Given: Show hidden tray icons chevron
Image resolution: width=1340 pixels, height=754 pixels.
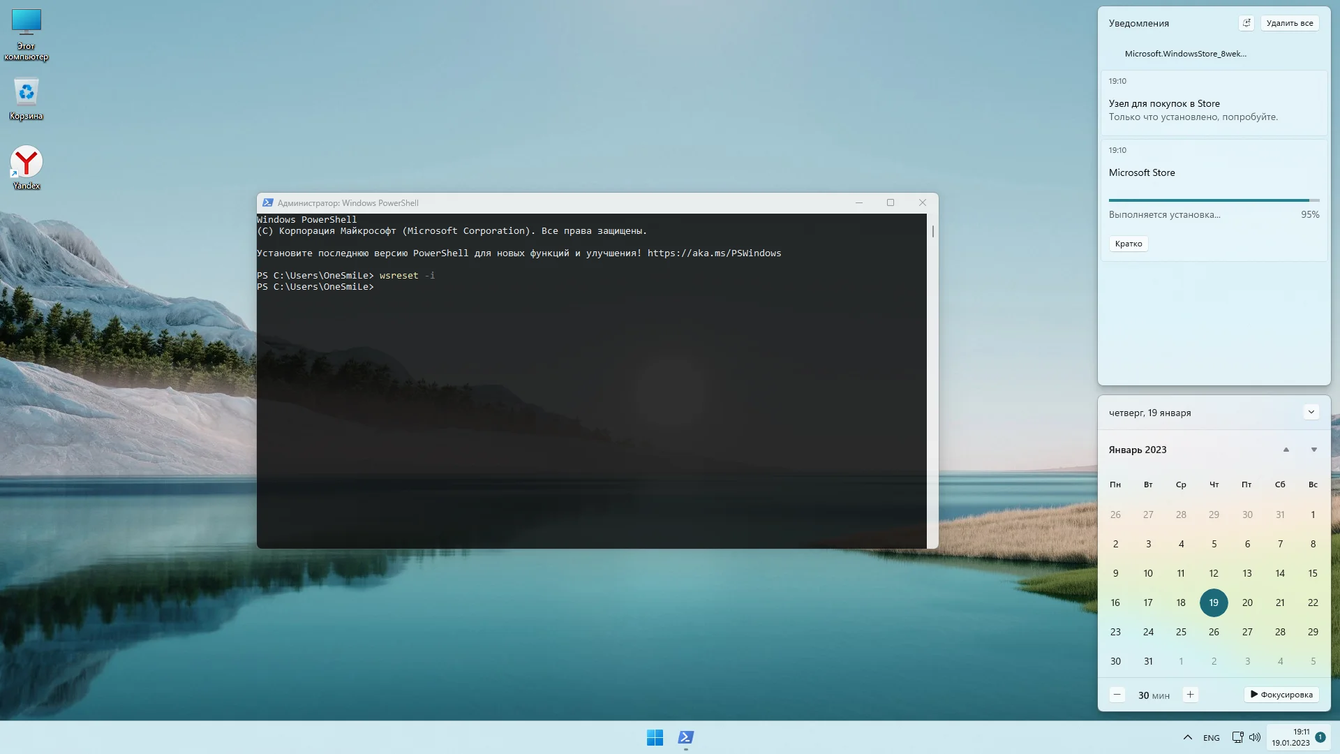Looking at the screenshot, I should tap(1188, 737).
